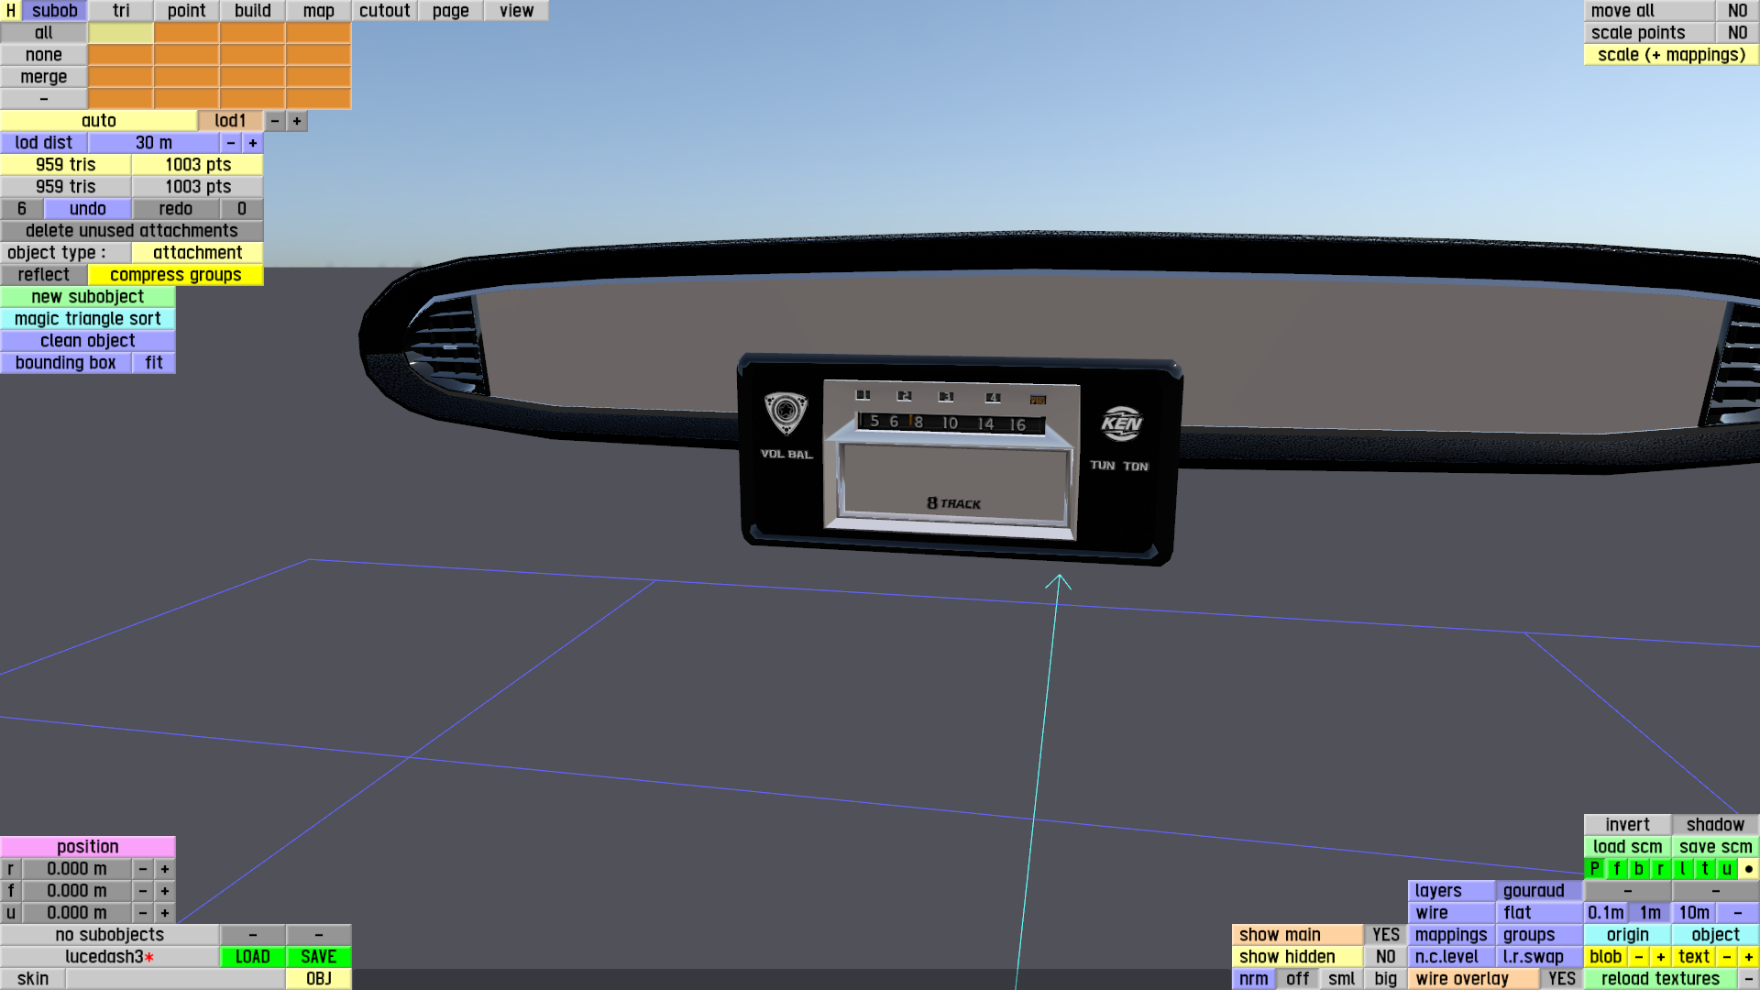The image size is (1760, 990).
Task: Open the auto lod selector
Action: (99, 121)
